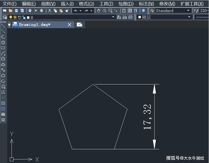Image resolution: width=209 pixels, height=163 pixels.
Task: Click Zoom previous icon
Action: (116, 10)
